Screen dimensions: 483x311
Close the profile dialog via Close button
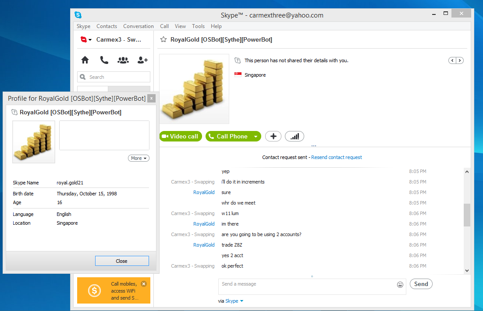122,261
